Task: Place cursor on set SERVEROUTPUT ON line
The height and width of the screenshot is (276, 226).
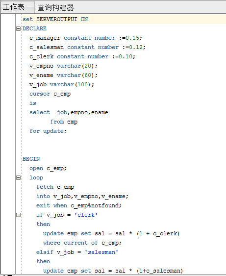Action: point(55,19)
